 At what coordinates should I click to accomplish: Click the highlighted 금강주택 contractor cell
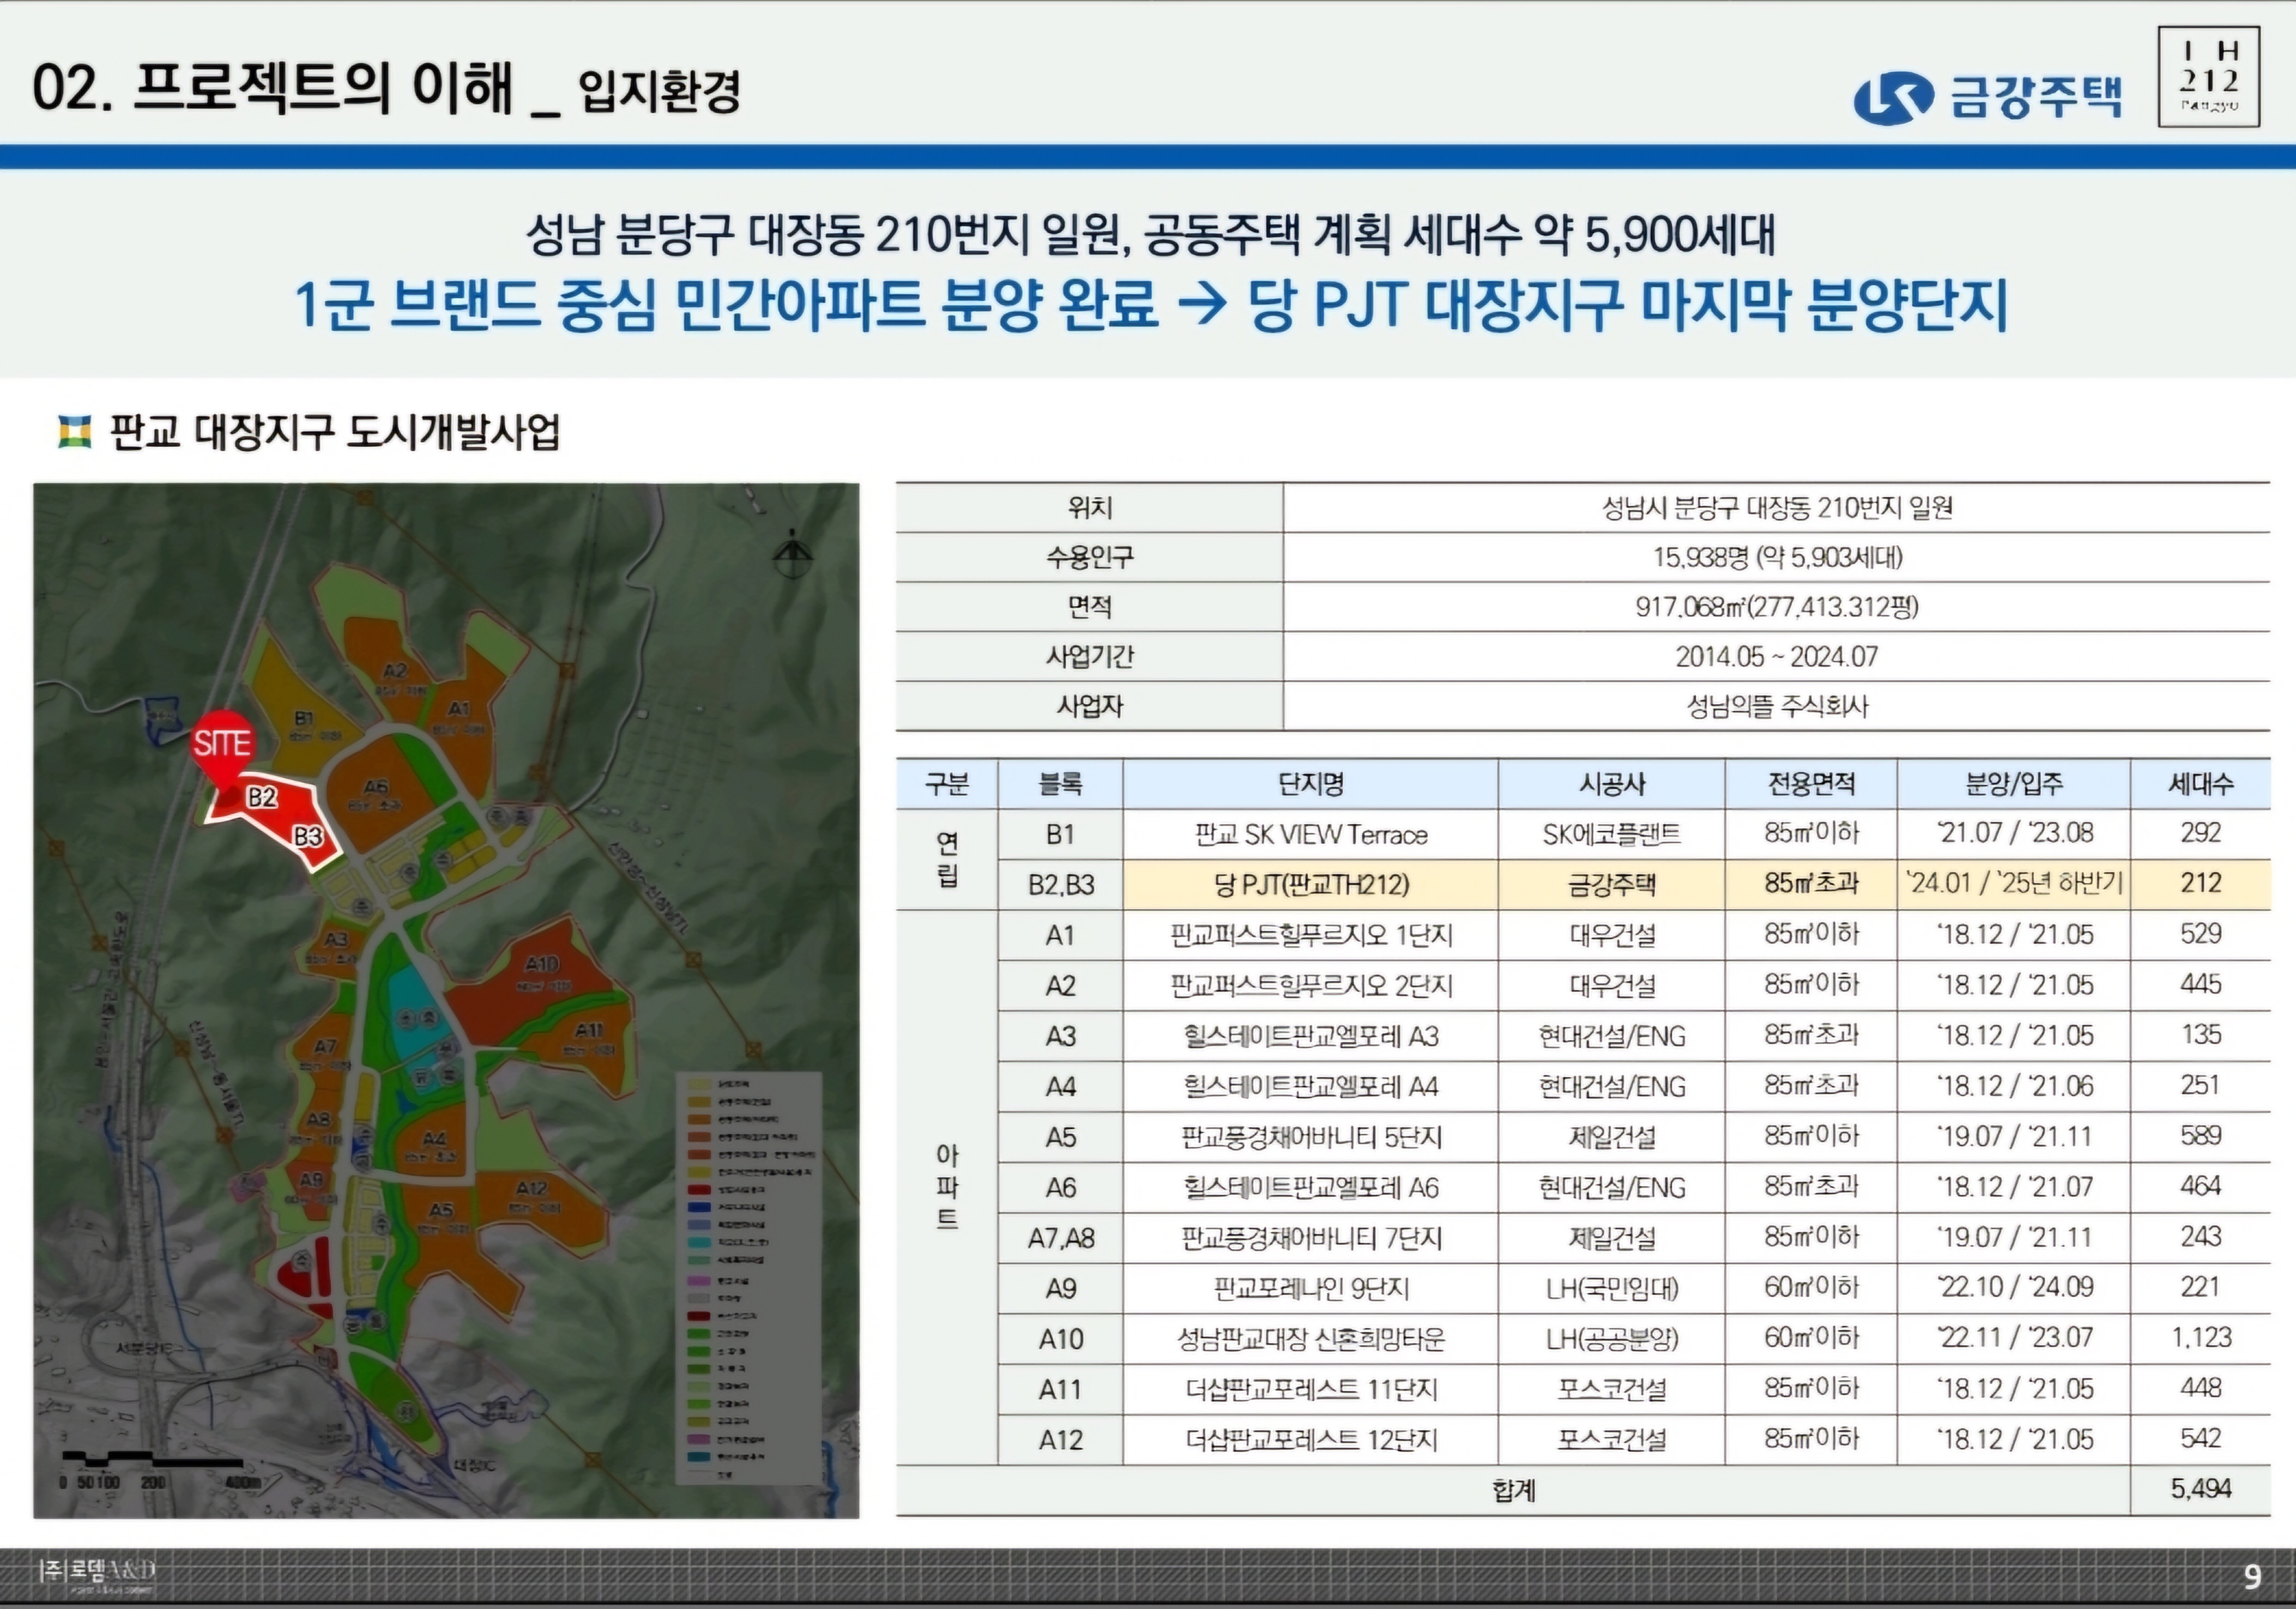pyautogui.click(x=1612, y=884)
